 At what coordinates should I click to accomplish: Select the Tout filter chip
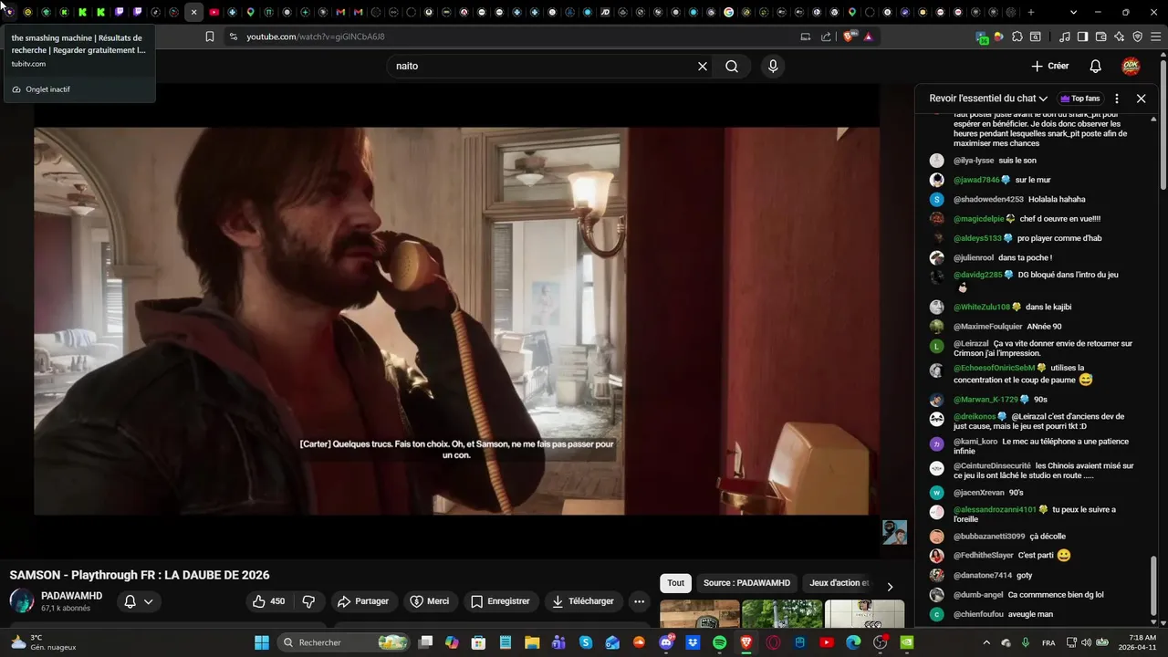(675, 583)
